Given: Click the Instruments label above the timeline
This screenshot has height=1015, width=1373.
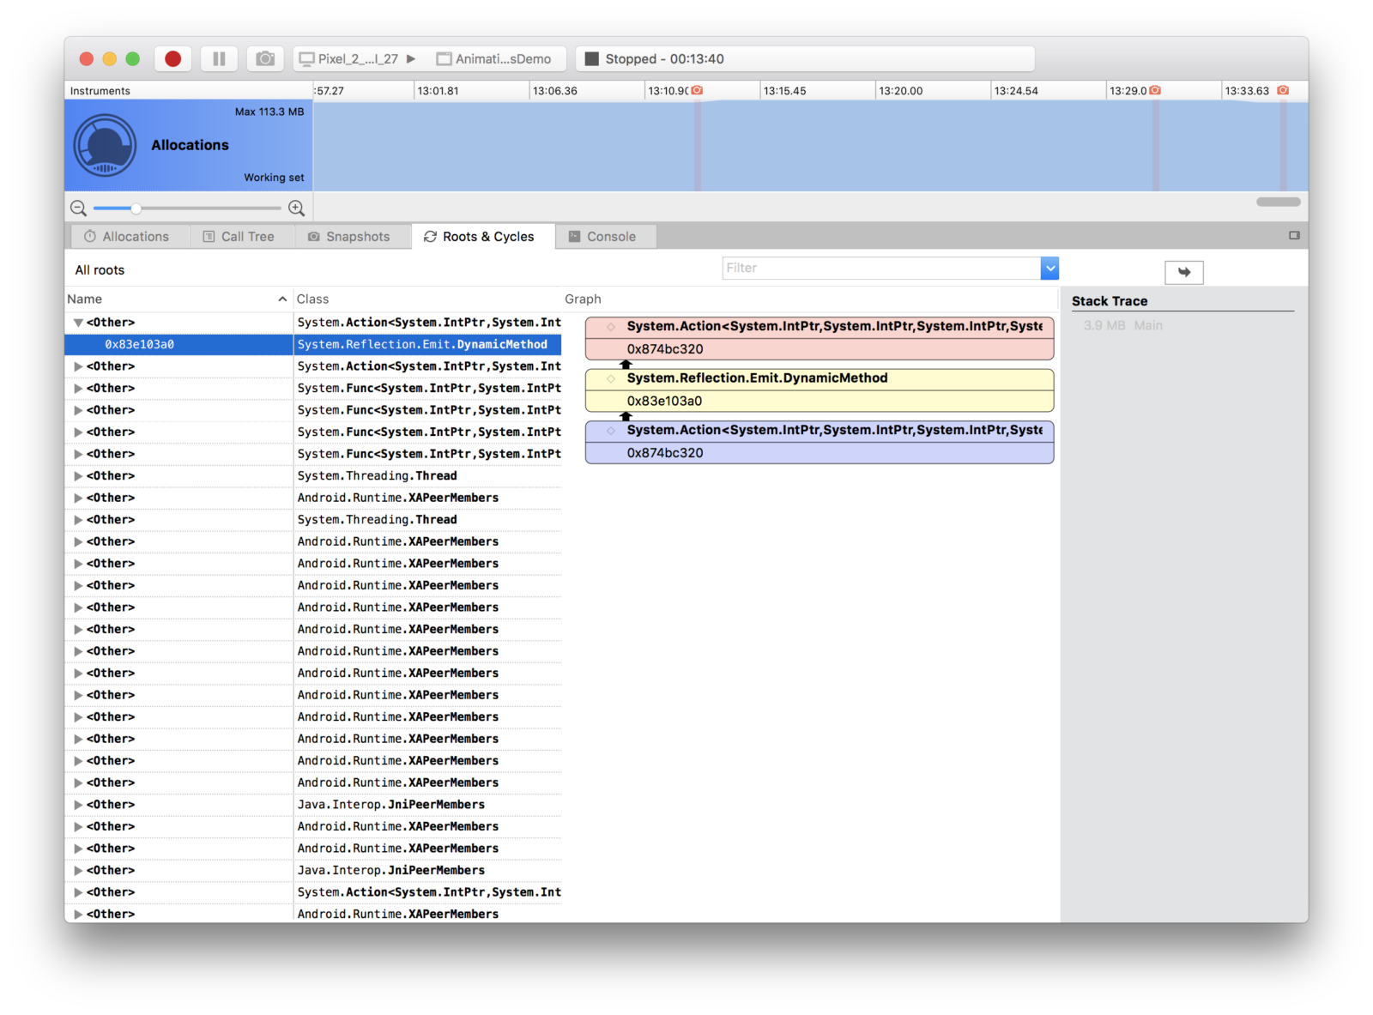Looking at the screenshot, I should (x=100, y=91).
